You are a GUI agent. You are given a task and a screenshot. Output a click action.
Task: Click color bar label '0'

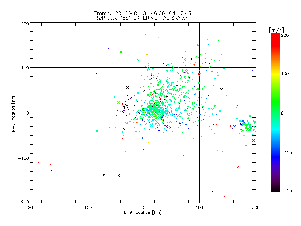coord(282,113)
